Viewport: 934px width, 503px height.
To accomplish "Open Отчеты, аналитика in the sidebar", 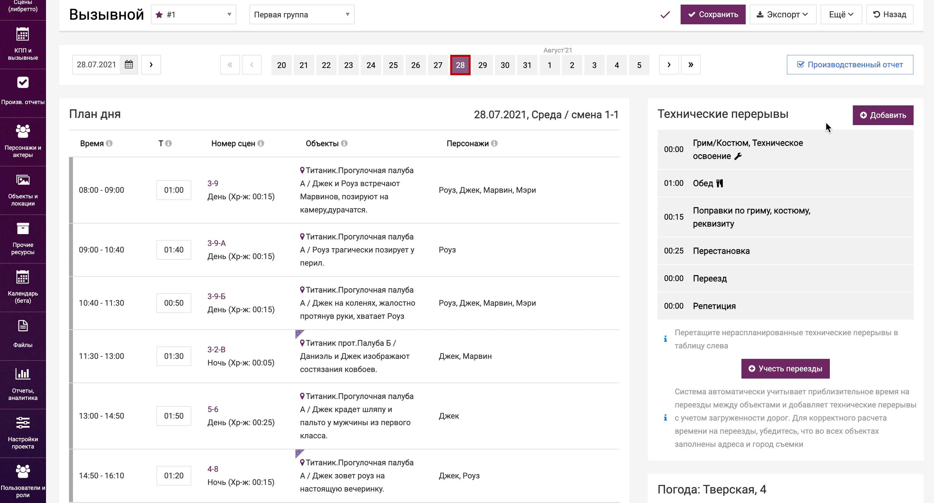I will [23, 384].
